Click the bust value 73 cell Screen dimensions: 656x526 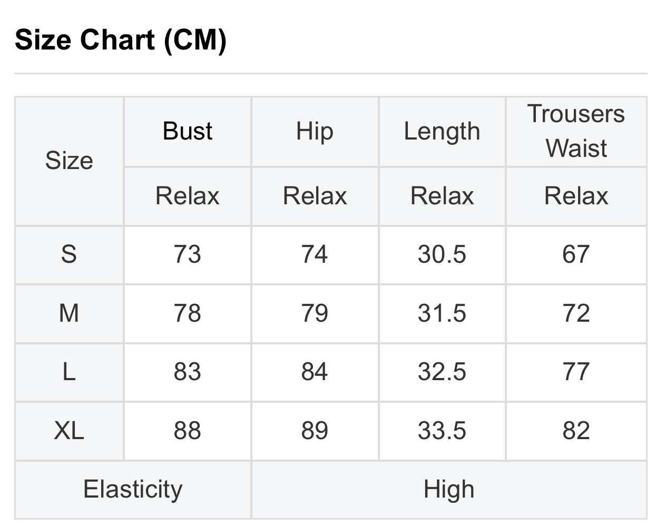click(188, 255)
